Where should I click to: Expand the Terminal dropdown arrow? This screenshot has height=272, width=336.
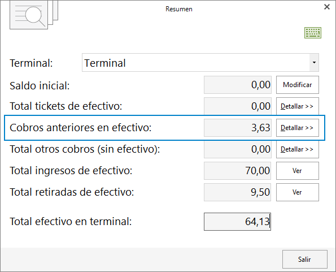click(x=314, y=63)
